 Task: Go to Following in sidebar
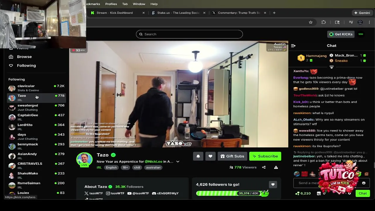(x=26, y=66)
